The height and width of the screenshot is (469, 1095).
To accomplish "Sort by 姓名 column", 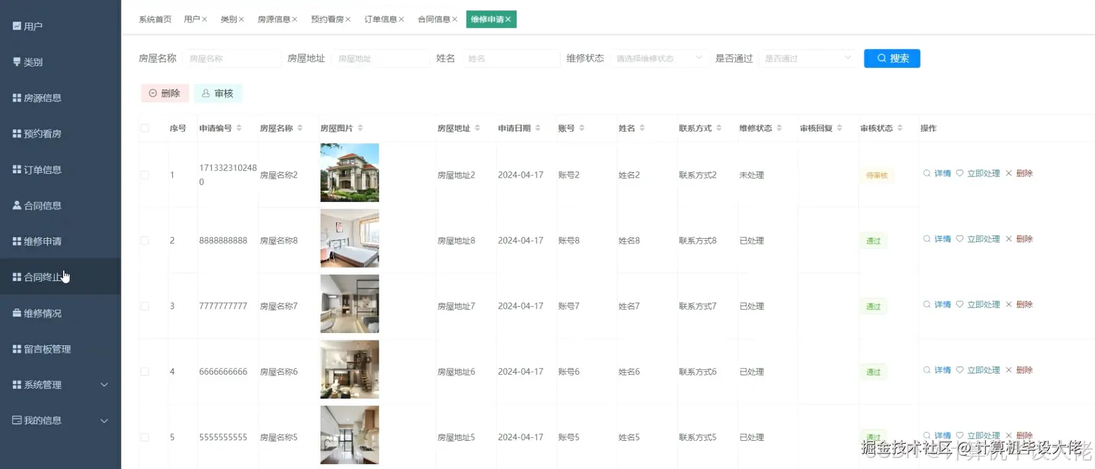I will [x=642, y=128].
